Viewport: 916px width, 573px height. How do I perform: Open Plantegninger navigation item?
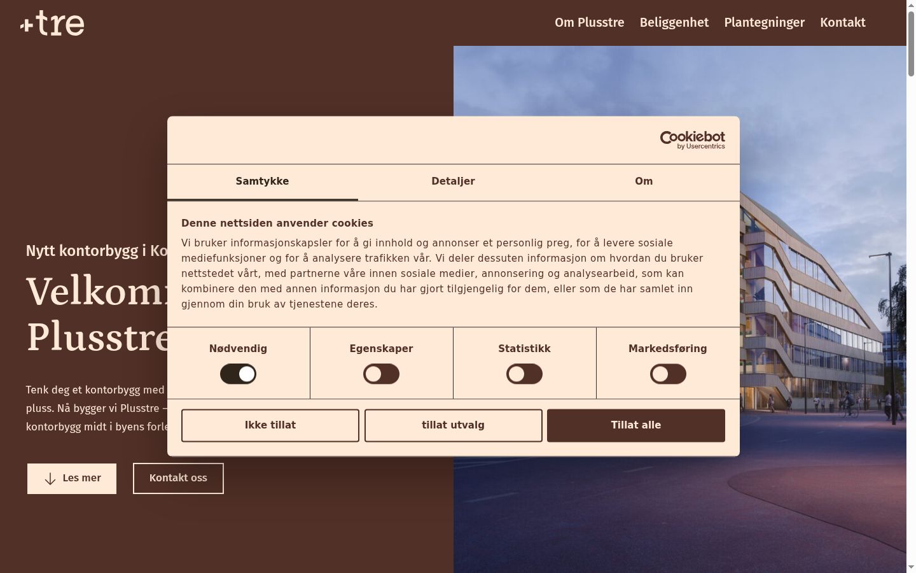(764, 22)
